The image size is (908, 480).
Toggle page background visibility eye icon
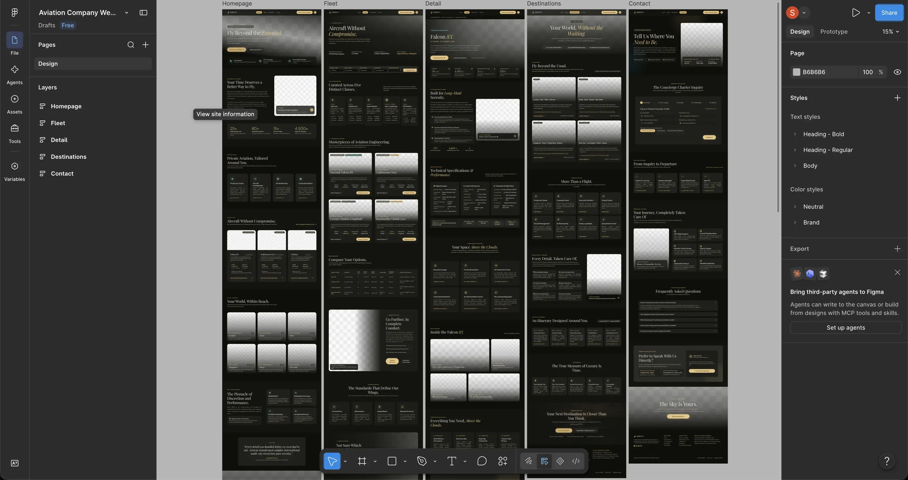(x=897, y=72)
